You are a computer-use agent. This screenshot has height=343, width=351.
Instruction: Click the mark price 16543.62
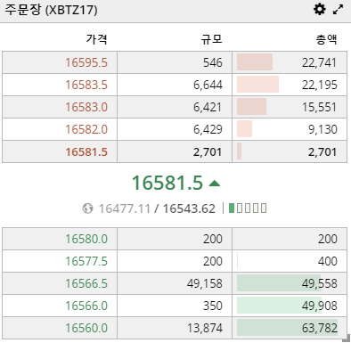click(x=189, y=208)
